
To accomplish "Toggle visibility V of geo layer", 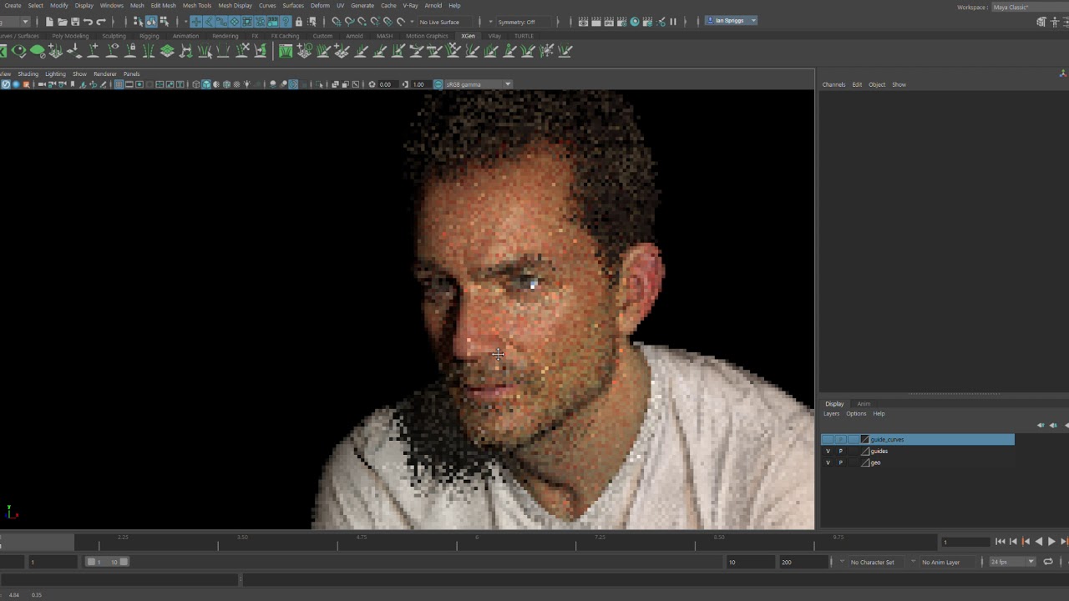I will tap(828, 462).
